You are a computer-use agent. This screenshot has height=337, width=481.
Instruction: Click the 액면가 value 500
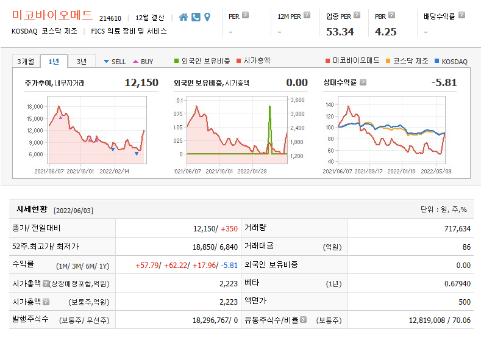tap(465, 302)
